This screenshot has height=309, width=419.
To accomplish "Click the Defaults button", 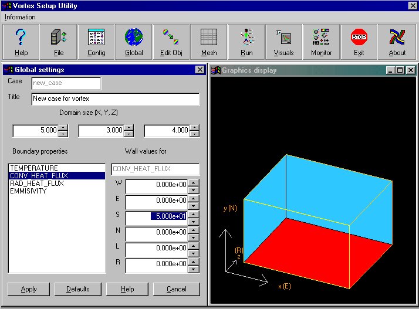I will [78, 289].
